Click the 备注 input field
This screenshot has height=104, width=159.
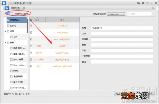click(122, 62)
